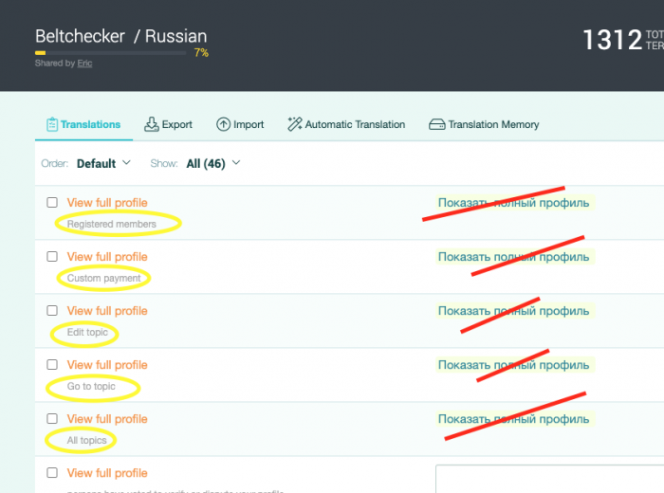Click the empty translation text field
Screen dimensions: 664x493
(x=548, y=478)
